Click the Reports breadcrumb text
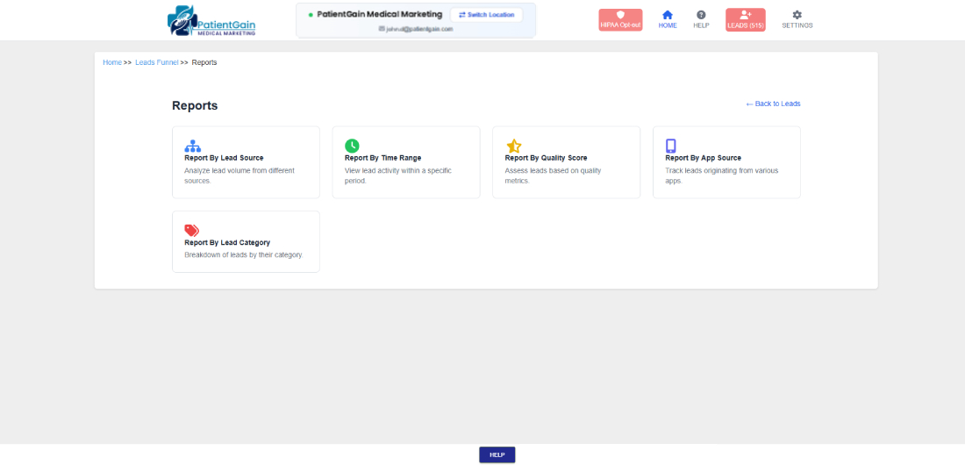This screenshot has height=465, width=965. point(204,62)
